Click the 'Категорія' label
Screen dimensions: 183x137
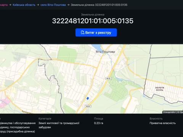[45, 118]
